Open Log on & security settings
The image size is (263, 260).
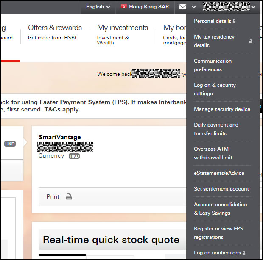(x=215, y=89)
